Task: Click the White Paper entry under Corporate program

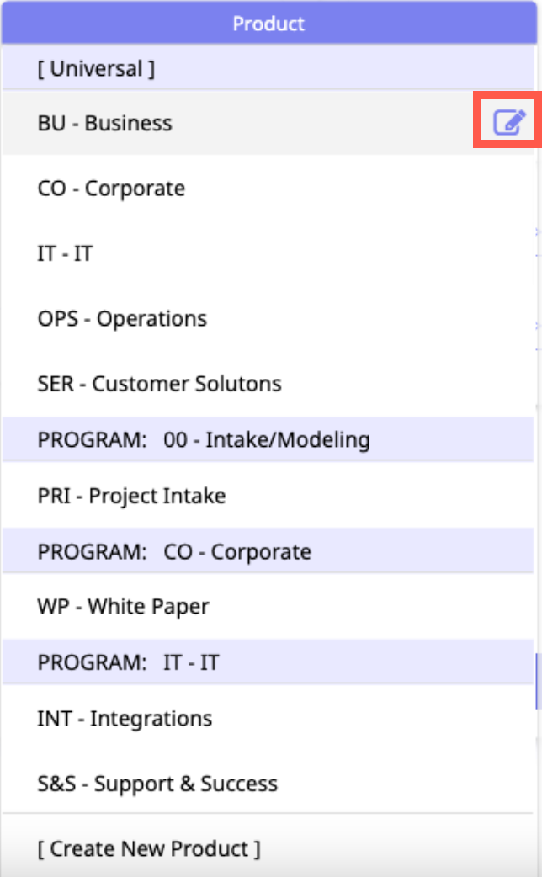Action: 124,607
